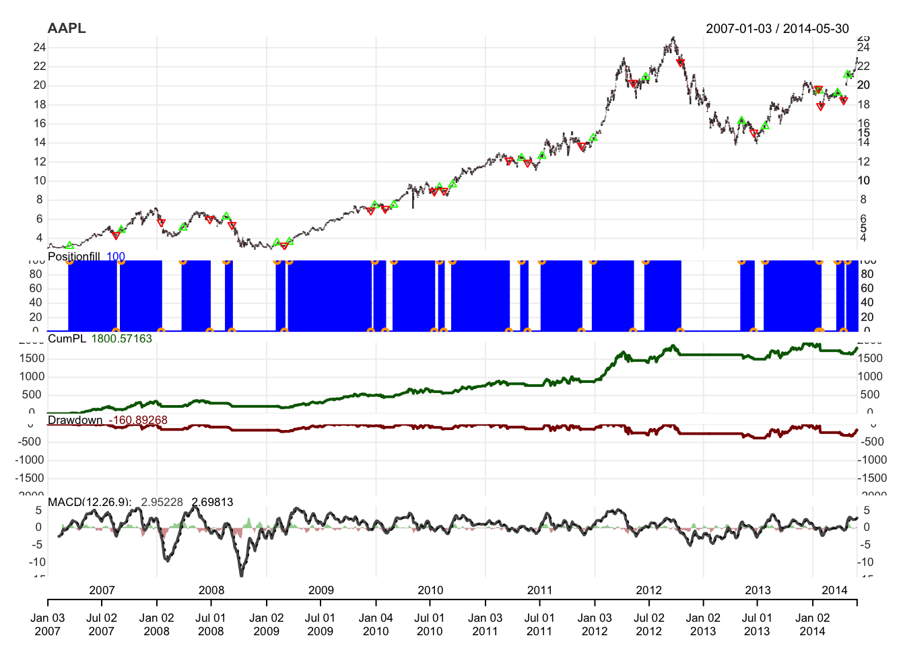Screen dimensions: 905x646
Task: Click the Jan 02 2009 date tick label
Action: [267, 624]
